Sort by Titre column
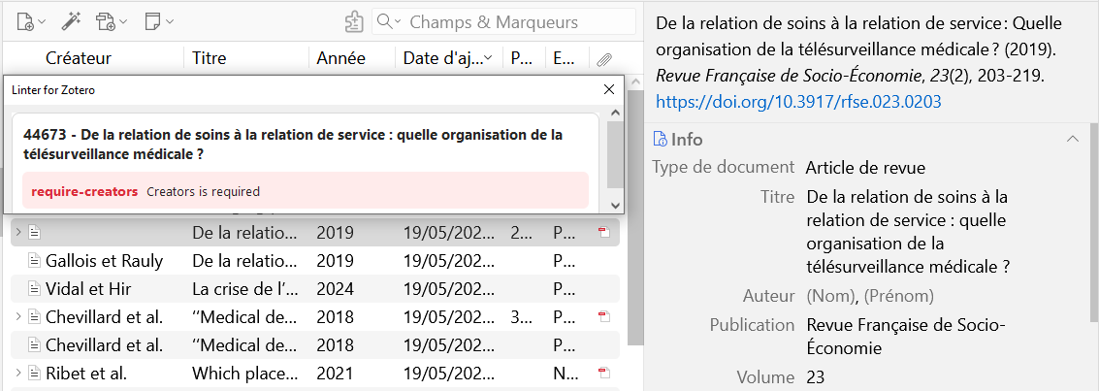 pyautogui.click(x=210, y=58)
